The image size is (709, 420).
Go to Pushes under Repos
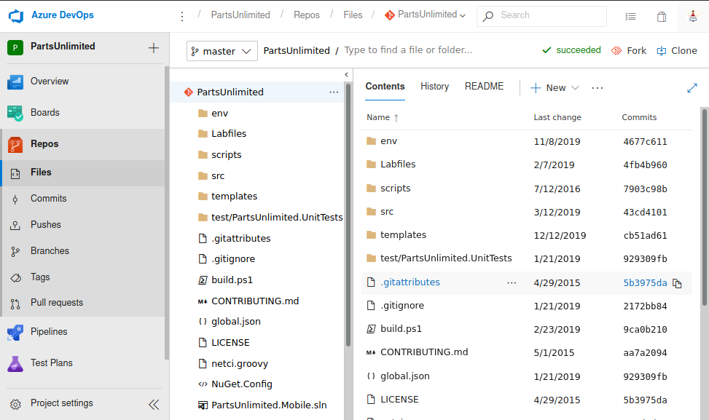pos(46,224)
